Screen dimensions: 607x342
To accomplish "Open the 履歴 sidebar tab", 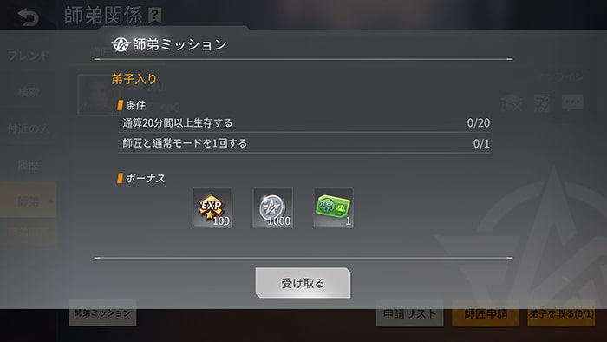I will [29, 165].
